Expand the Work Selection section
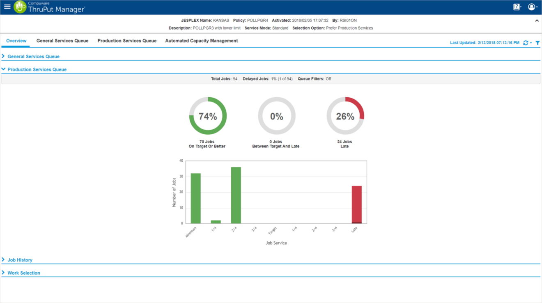This screenshot has width=542, height=303. [24, 273]
